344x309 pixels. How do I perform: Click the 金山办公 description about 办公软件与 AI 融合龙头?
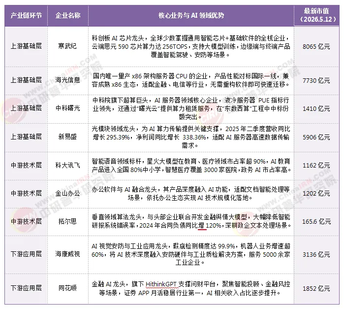click(191, 194)
